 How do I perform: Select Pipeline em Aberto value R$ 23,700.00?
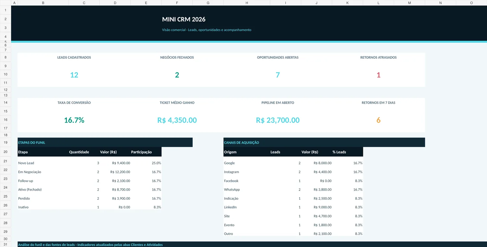278,120
